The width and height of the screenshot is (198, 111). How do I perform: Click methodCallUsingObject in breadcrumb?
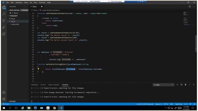click(x=51, y=10)
